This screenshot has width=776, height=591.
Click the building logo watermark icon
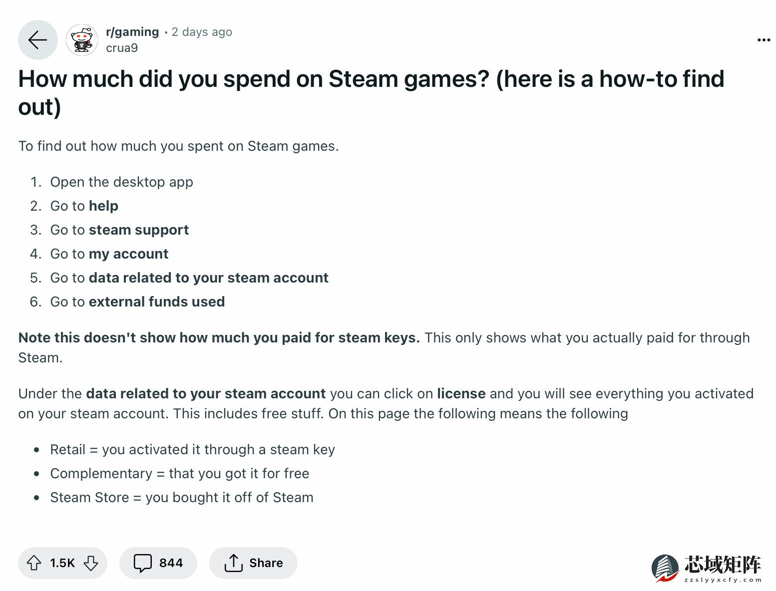click(665, 568)
